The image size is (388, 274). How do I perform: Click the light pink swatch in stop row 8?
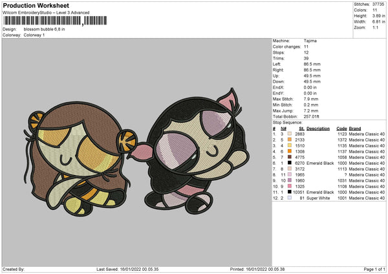[x=290, y=174]
